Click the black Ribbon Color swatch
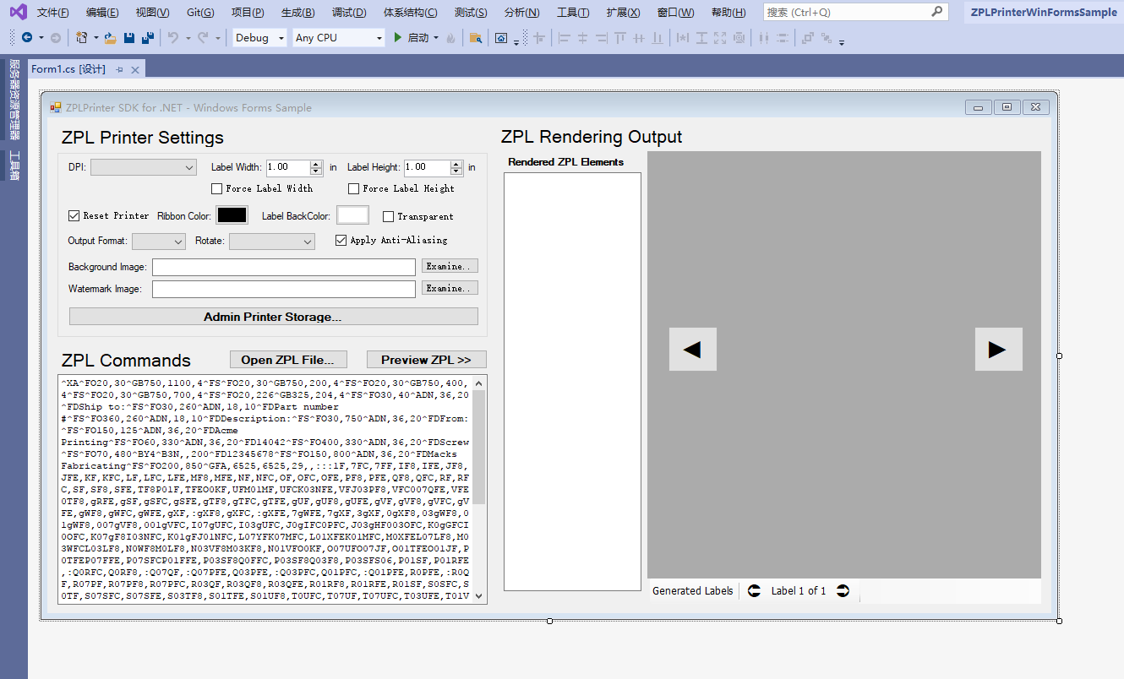Viewport: 1124px width, 679px height. (232, 215)
